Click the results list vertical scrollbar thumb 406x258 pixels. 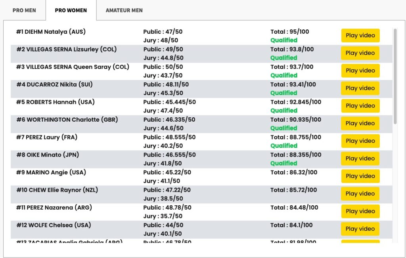coord(395,76)
